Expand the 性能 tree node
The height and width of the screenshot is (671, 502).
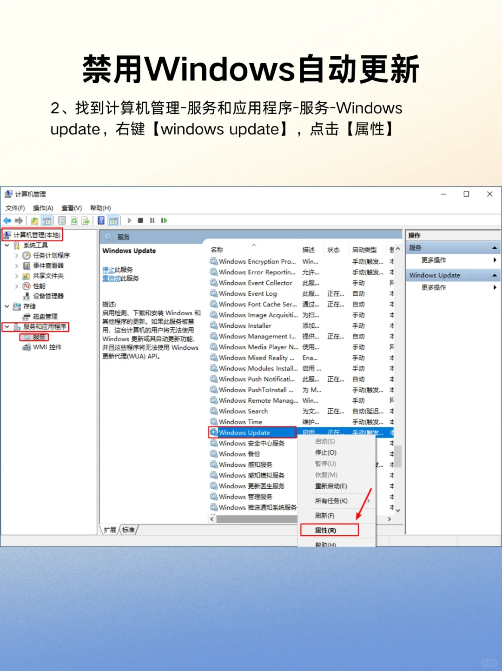(17, 286)
